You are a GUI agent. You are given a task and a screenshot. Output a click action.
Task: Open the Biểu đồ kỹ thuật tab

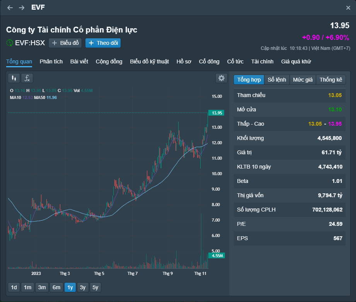(x=149, y=61)
